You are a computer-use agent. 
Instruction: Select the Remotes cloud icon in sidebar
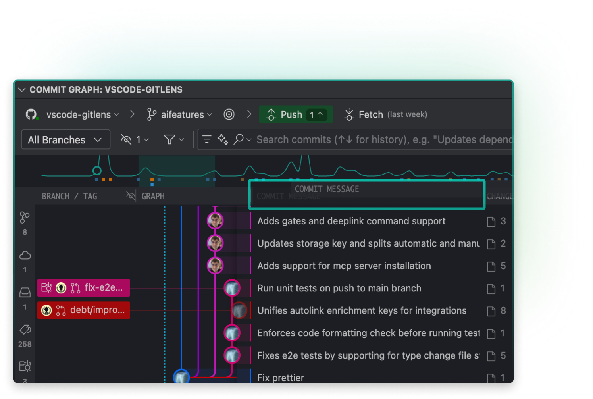25,255
